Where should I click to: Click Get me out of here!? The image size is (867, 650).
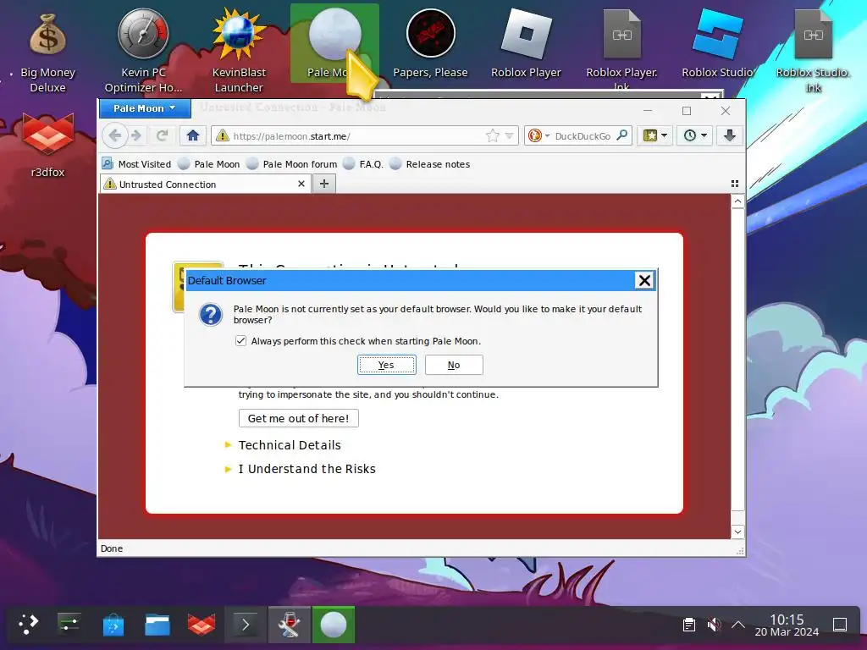click(x=299, y=418)
